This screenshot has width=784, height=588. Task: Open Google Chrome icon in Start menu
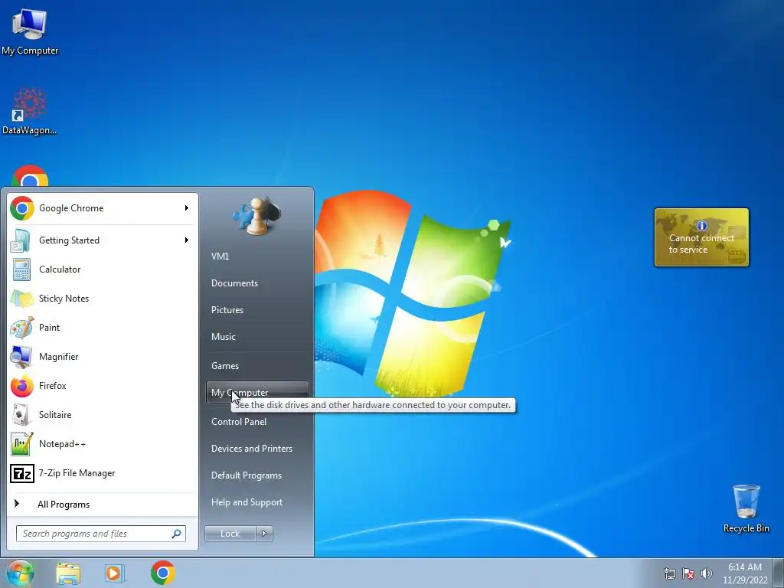click(22, 208)
